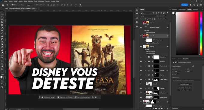204x110 pixels.
Task: Show the hidden Calque 7 layer
Action: (x=141, y=23)
